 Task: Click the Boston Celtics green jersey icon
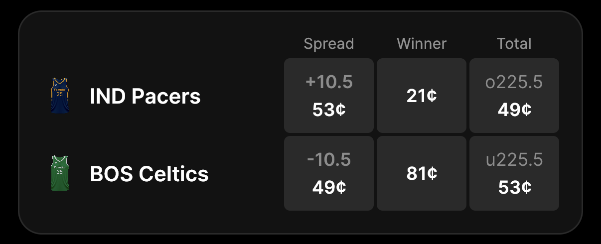[x=60, y=173]
